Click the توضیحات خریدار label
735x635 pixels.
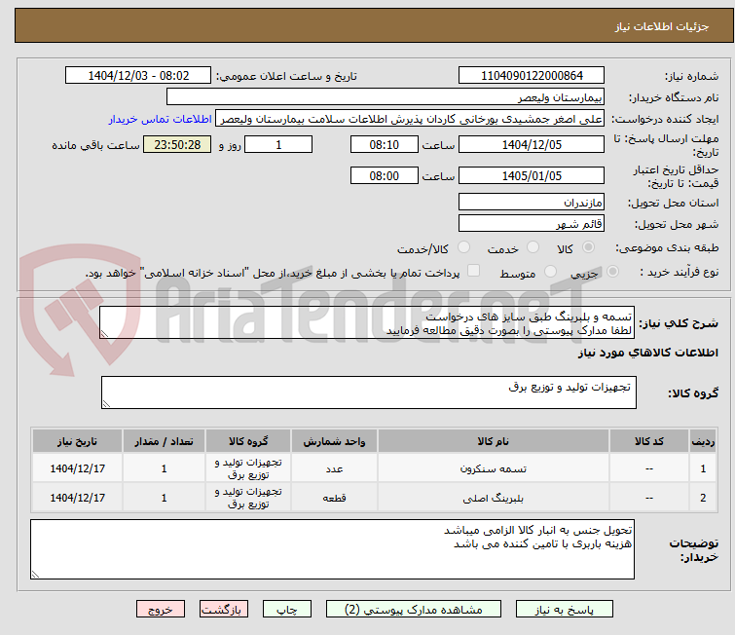point(694,549)
